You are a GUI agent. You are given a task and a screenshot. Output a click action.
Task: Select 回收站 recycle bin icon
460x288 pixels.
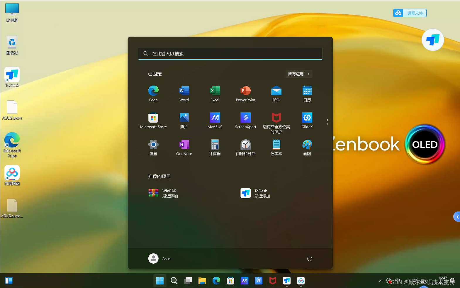[12, 45]
